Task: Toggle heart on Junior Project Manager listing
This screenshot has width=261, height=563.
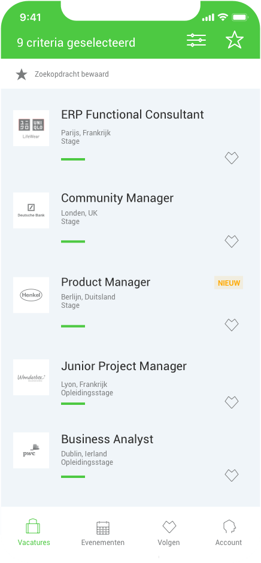Action: (x=232, y=402)
